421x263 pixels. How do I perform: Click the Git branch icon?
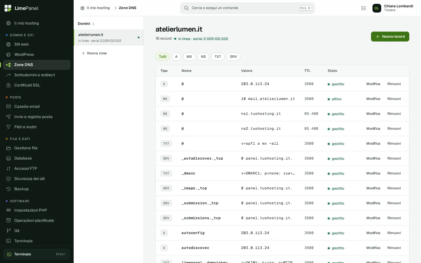(x=8, y=231)
